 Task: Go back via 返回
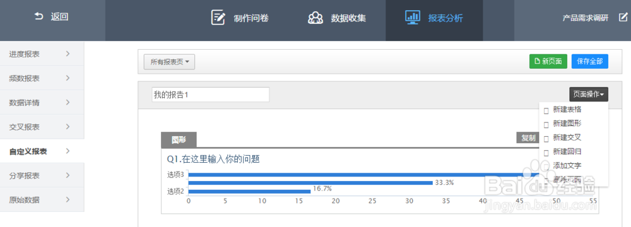52,17
